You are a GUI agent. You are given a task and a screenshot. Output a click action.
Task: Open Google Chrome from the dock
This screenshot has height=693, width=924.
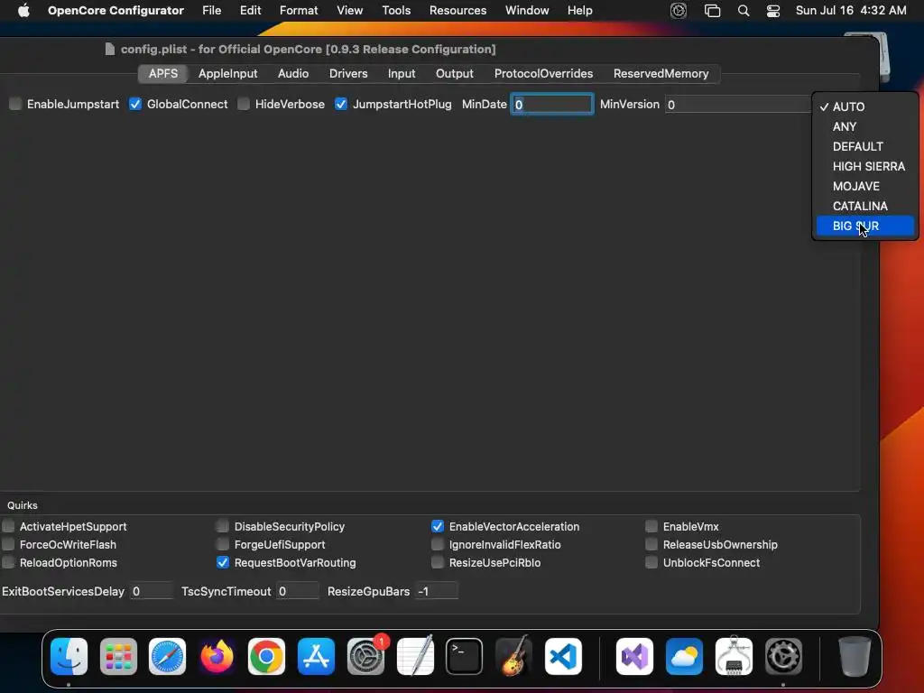[266, 656]
